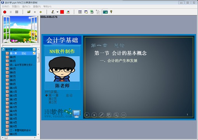Viewport: 198px width, 140px height.
Task: Select the 四、会计学及其分支 slide entry
Action: pyautogui.click(x=23, y=65)
